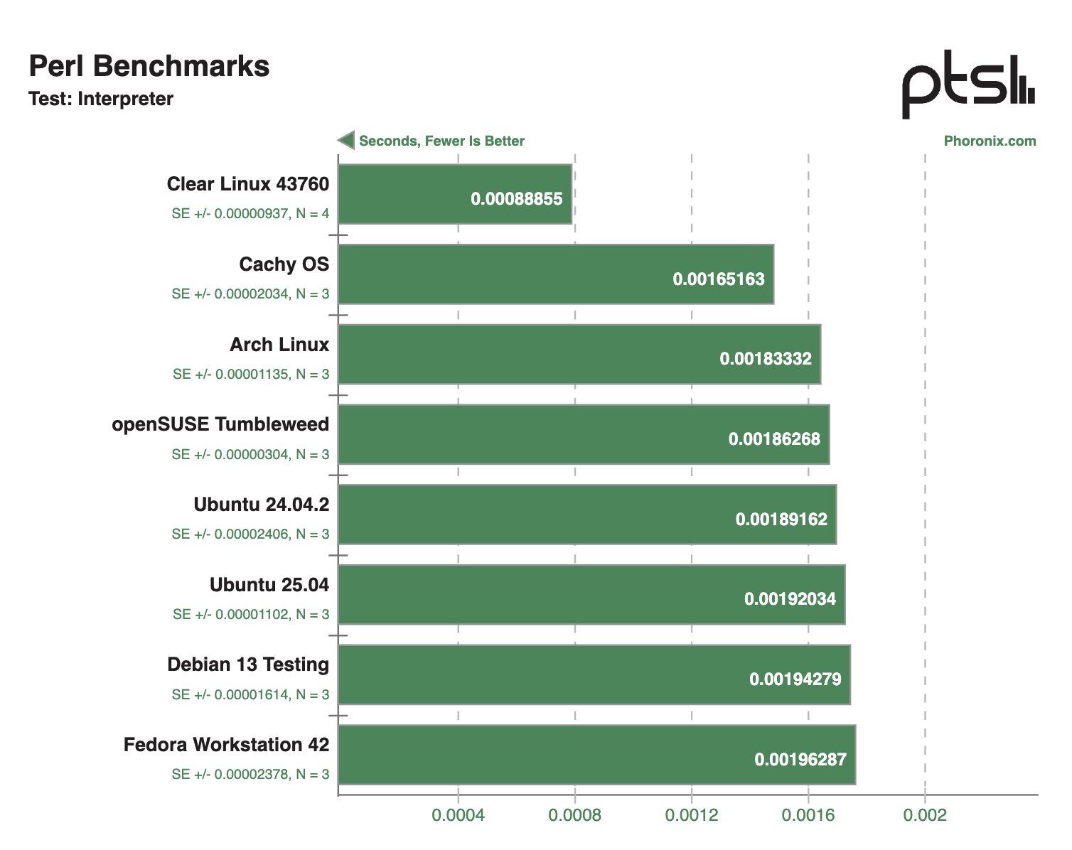
Task: Click the Seconds, Fewer Is Better label
Action: (x=441, y=141)
